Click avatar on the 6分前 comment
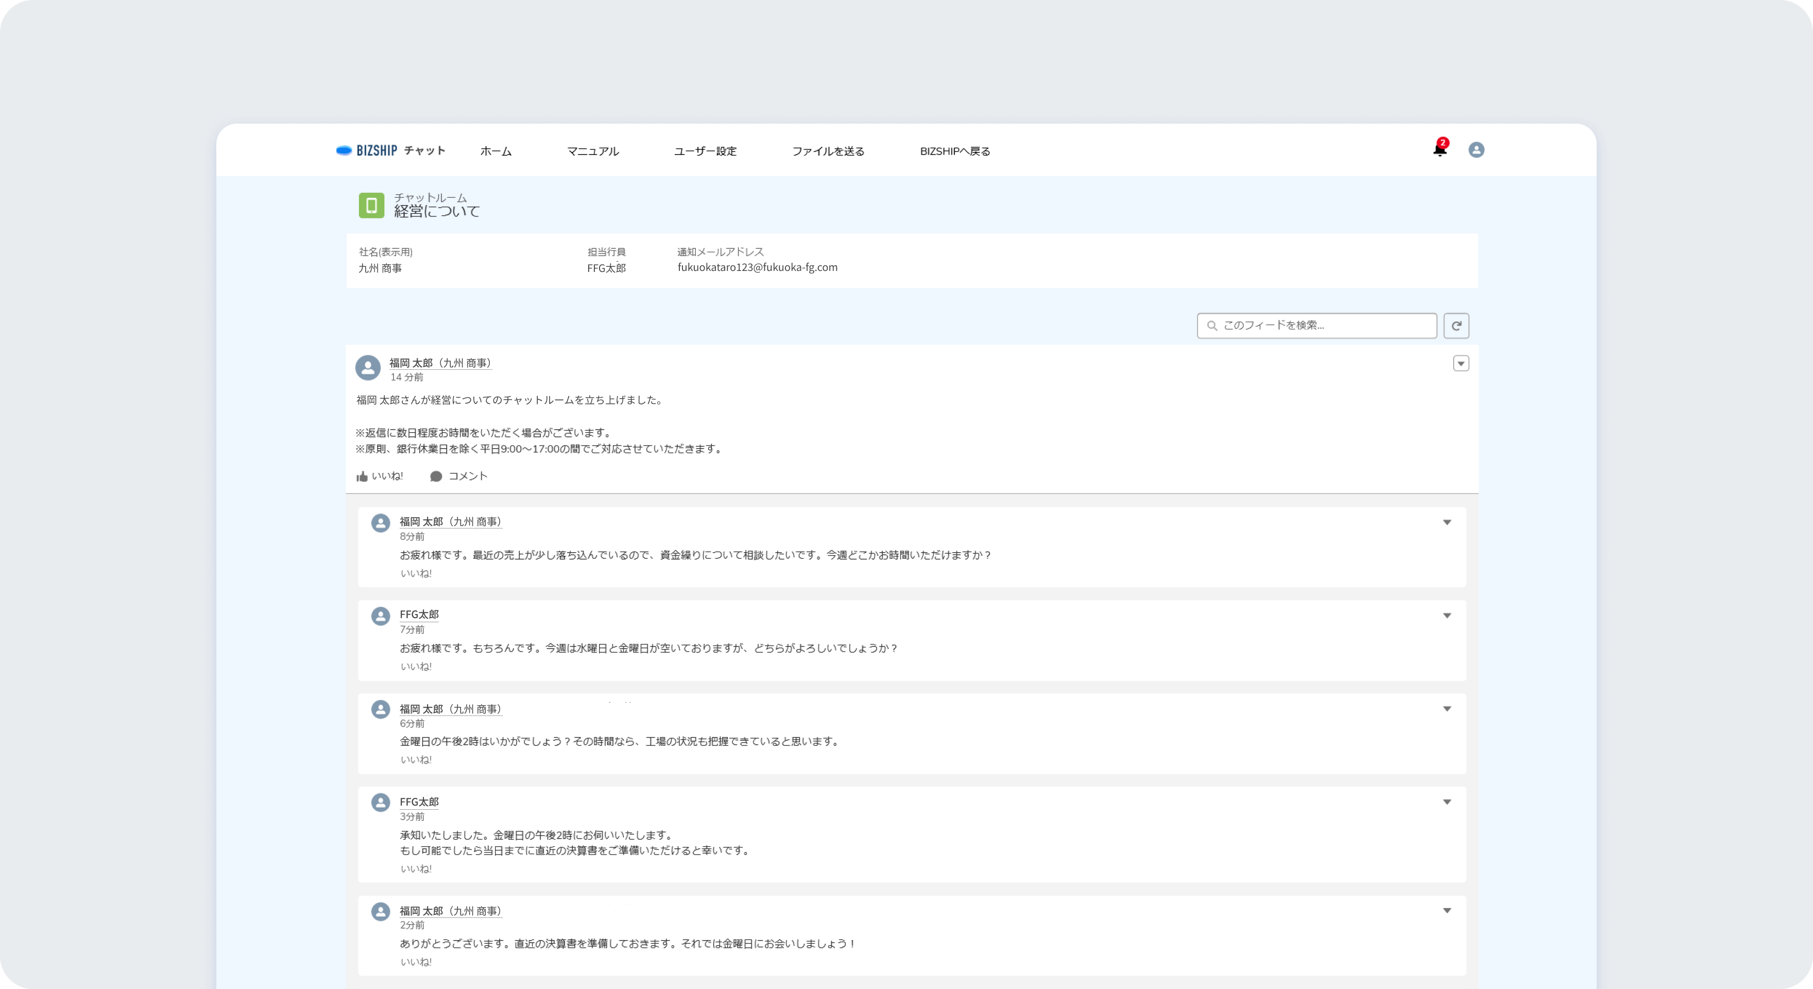Screen dimensions: 1813x989 381,709
